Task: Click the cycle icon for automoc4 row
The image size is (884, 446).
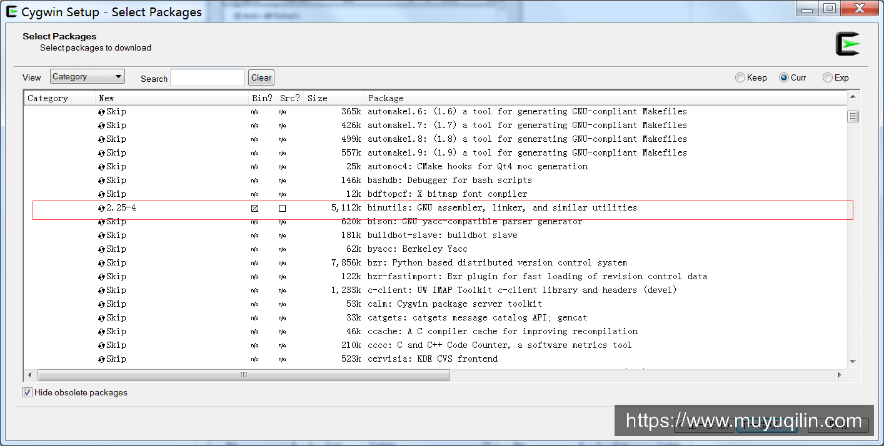Action: [x=102, y=167]
